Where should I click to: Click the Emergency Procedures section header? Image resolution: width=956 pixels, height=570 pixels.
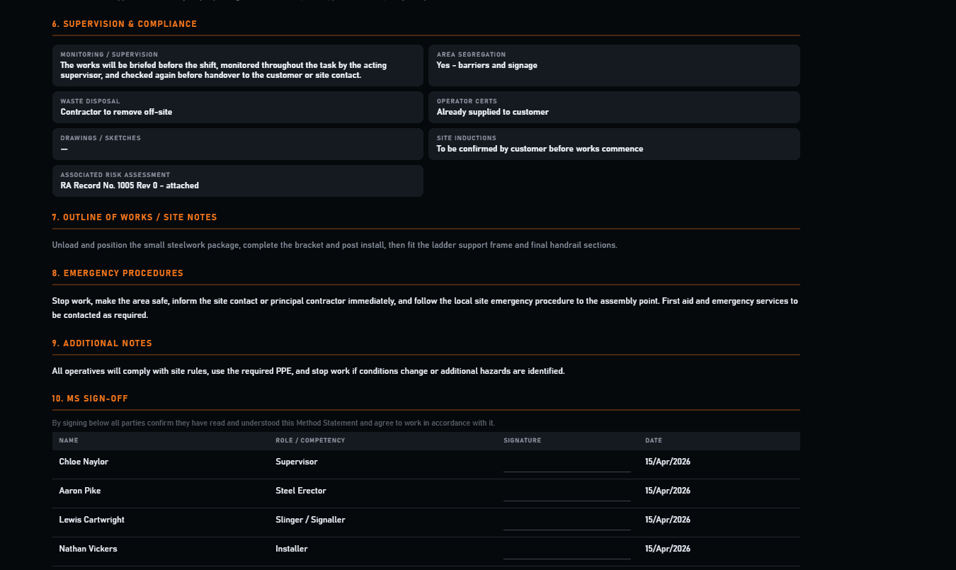(x=117, y=273)
